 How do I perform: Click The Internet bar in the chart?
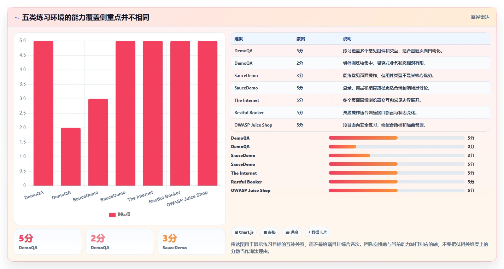pos(153,113)
